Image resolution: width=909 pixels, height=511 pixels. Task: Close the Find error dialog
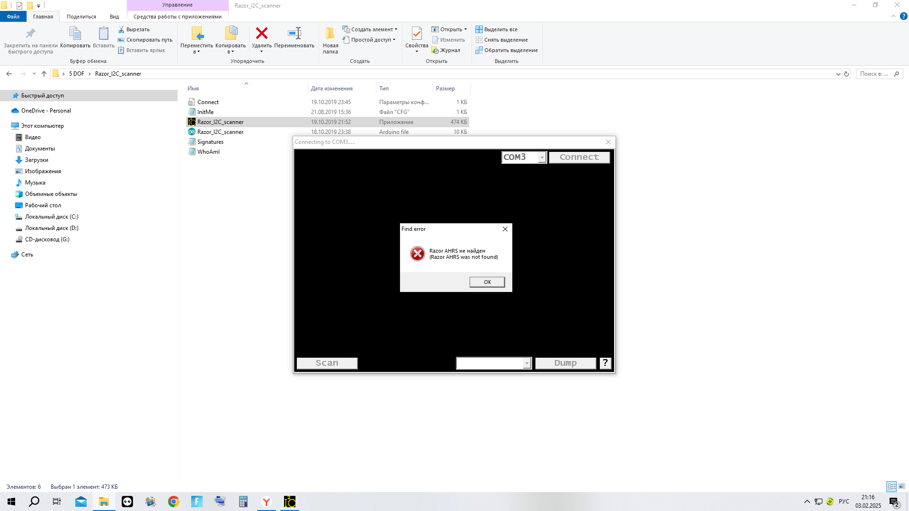(505, 229)
